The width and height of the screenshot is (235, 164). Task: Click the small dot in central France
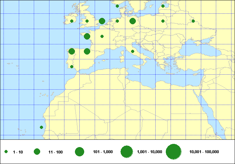click(x=102, y=36)
